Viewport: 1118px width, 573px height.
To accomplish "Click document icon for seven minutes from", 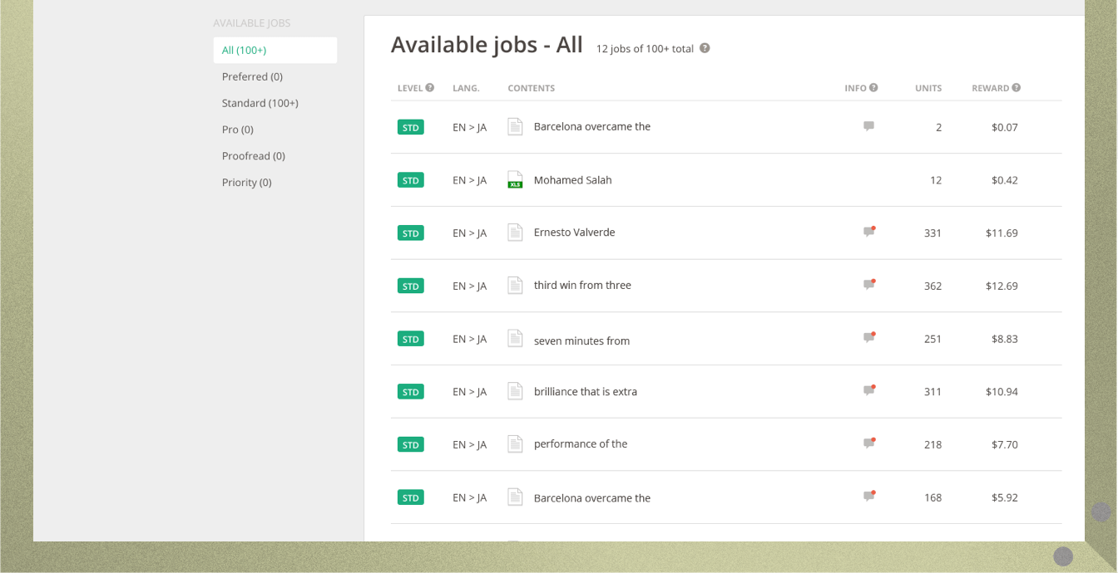I will pyautogui.click(x=515, y=339).
